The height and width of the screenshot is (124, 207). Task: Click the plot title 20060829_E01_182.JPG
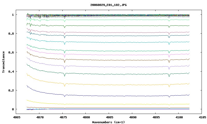point(108,5)
